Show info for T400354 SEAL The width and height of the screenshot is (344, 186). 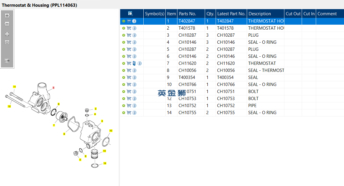click(x=134, y=77)
